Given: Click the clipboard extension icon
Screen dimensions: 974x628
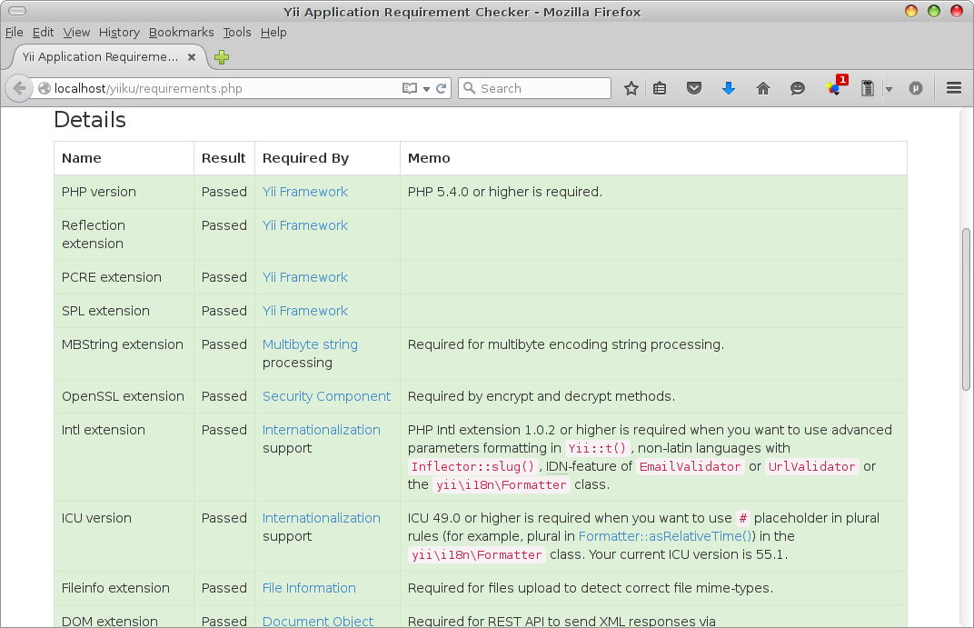Looking at the screenshot, I should coord(868,88).
